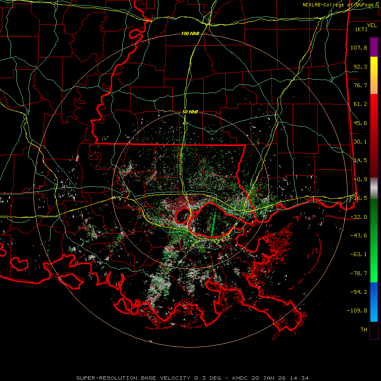
Task: Select the -16.5 legend value
Action: tap(359, 198)
